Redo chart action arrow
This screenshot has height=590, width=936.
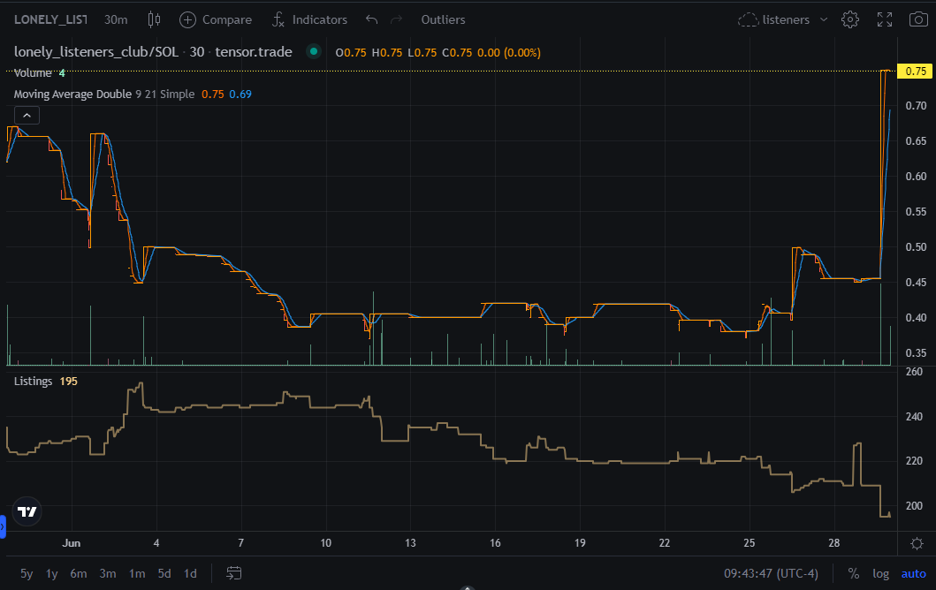pos(396,19)
